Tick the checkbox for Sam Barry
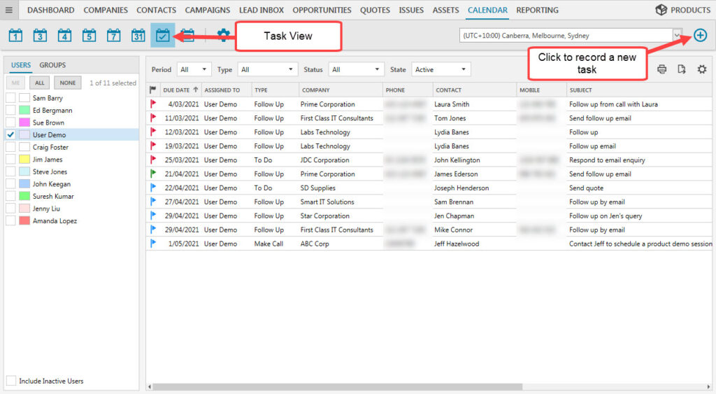 pos(10,99)
